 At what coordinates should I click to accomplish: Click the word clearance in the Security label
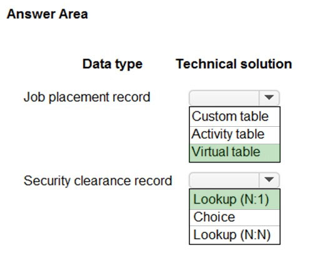click(x=102, y=181)
